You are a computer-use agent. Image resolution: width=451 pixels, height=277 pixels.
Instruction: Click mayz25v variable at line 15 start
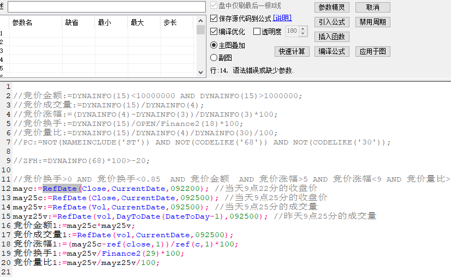[x=30, y=216]
